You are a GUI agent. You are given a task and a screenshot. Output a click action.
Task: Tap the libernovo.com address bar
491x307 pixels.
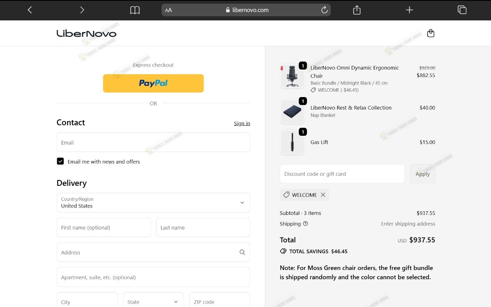pyautogui.click(x=246, y=10)
